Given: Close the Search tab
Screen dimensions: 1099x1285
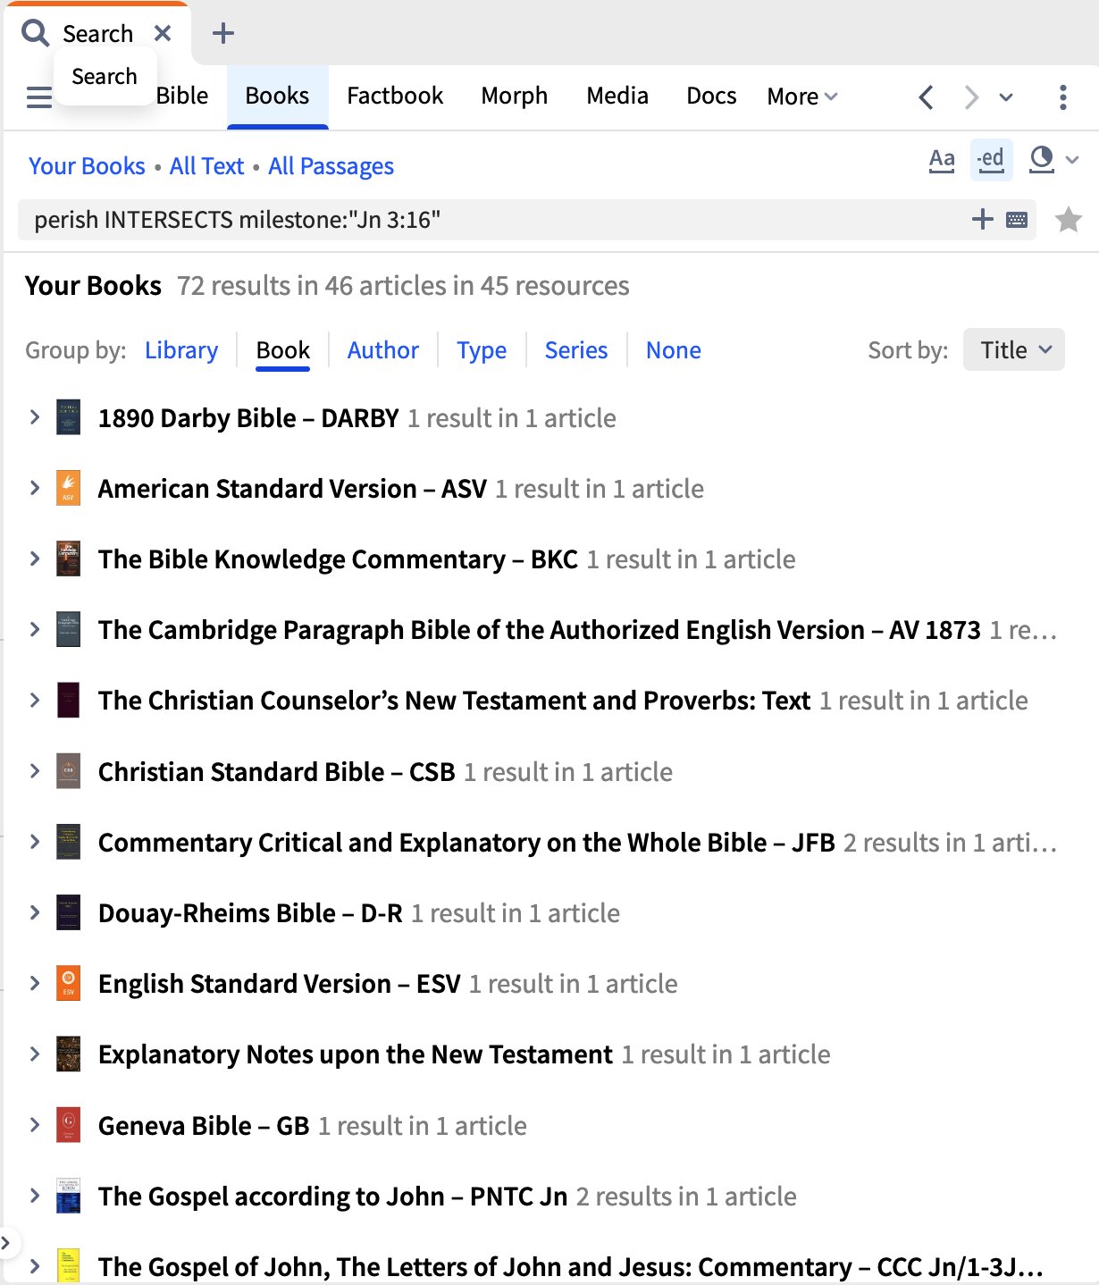Looking at the screenshot, I should pos(163,33).
